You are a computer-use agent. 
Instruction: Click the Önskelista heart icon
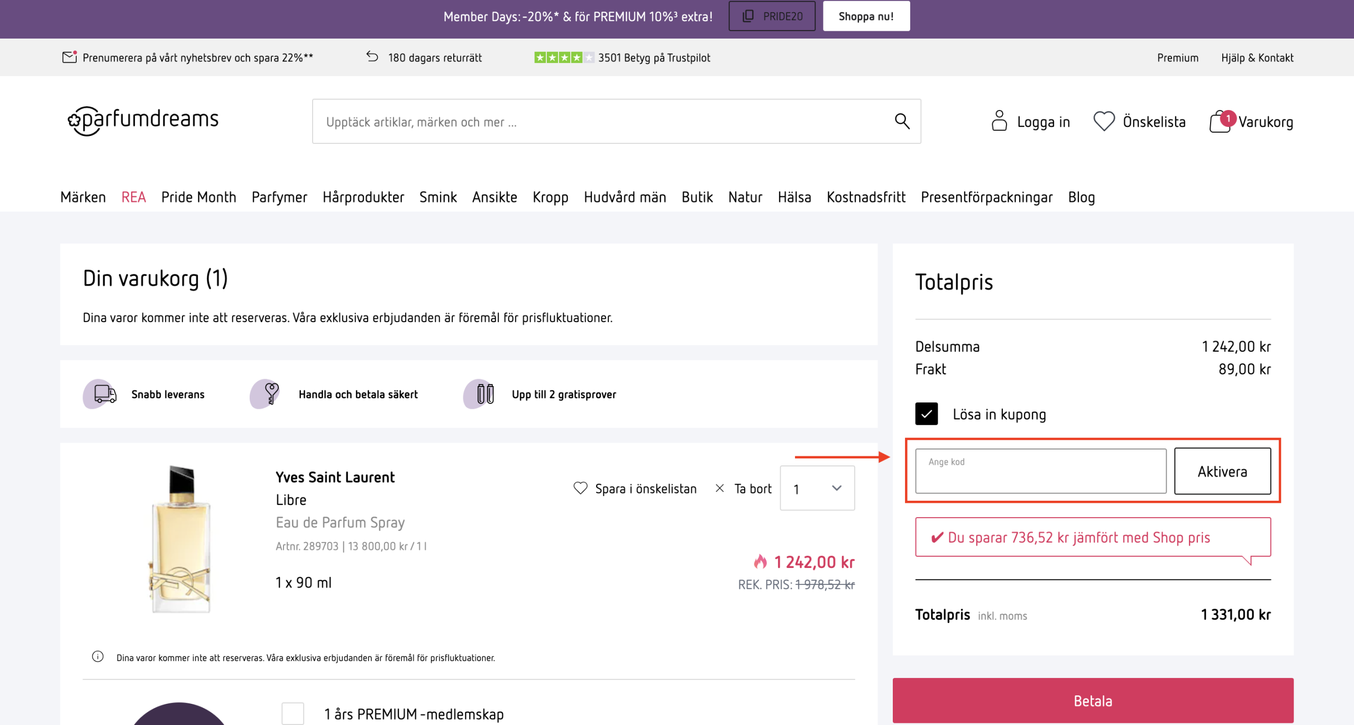(1104, 121)
